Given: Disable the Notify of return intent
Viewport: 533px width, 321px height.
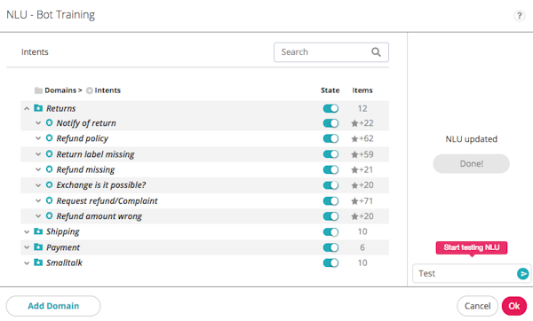Looking at the screenshot, I should pos(330,123).
